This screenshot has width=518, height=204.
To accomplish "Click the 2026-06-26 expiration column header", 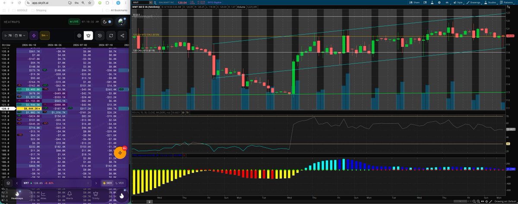I will (54, 45).
